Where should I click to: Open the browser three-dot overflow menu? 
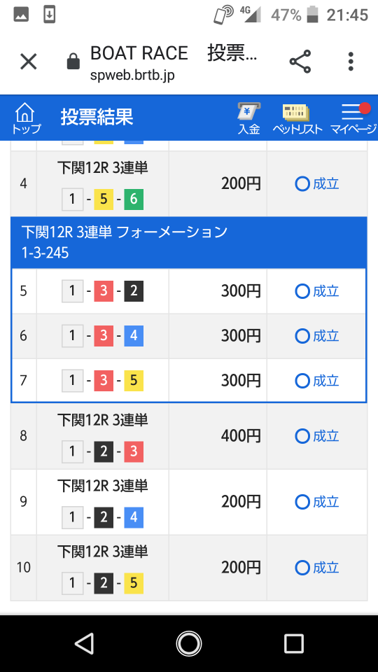(x=351, y=62)
